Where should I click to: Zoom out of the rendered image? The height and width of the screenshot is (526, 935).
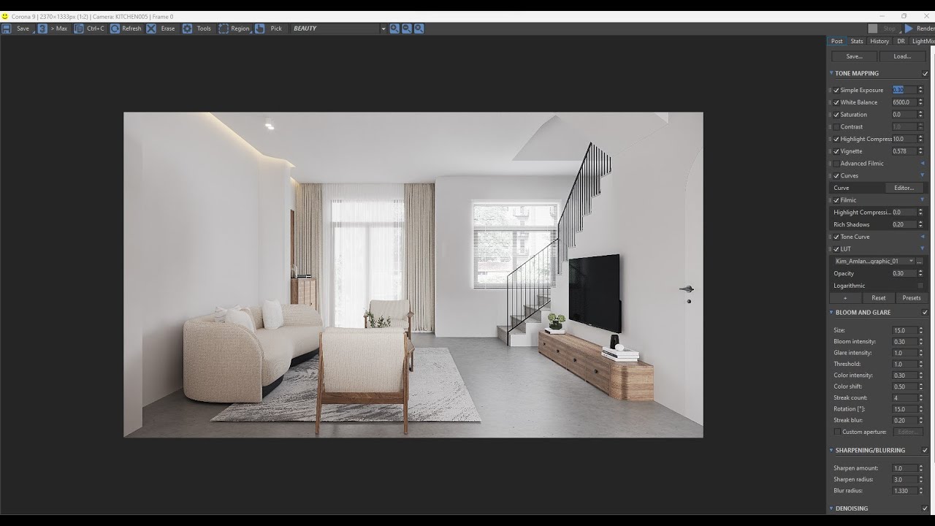pyautogui.click(x=407, y=28)
